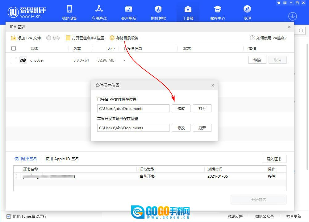Uncheck block iTunes auto-run (阻止iTunes自动运行)

tap(9, 216)
